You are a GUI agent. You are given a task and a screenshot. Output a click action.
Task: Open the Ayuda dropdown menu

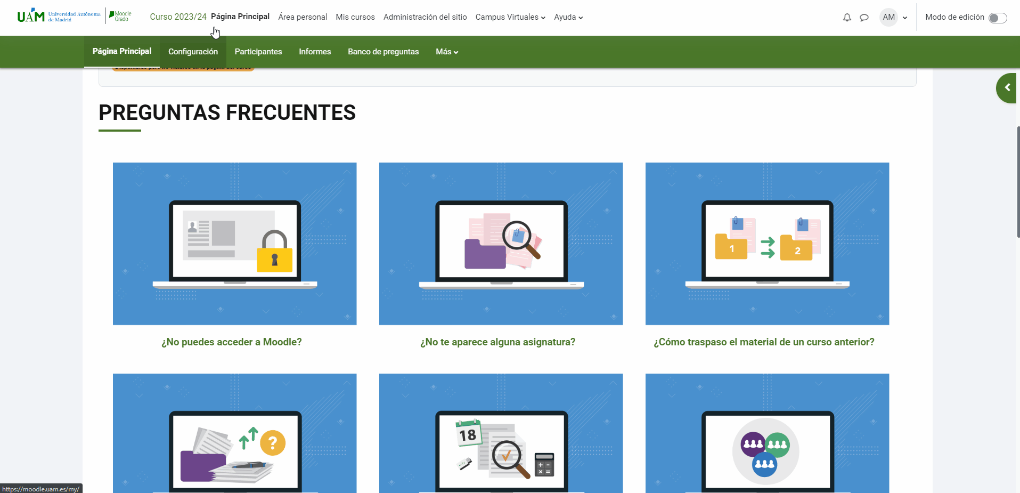click(x=568, y=17)
